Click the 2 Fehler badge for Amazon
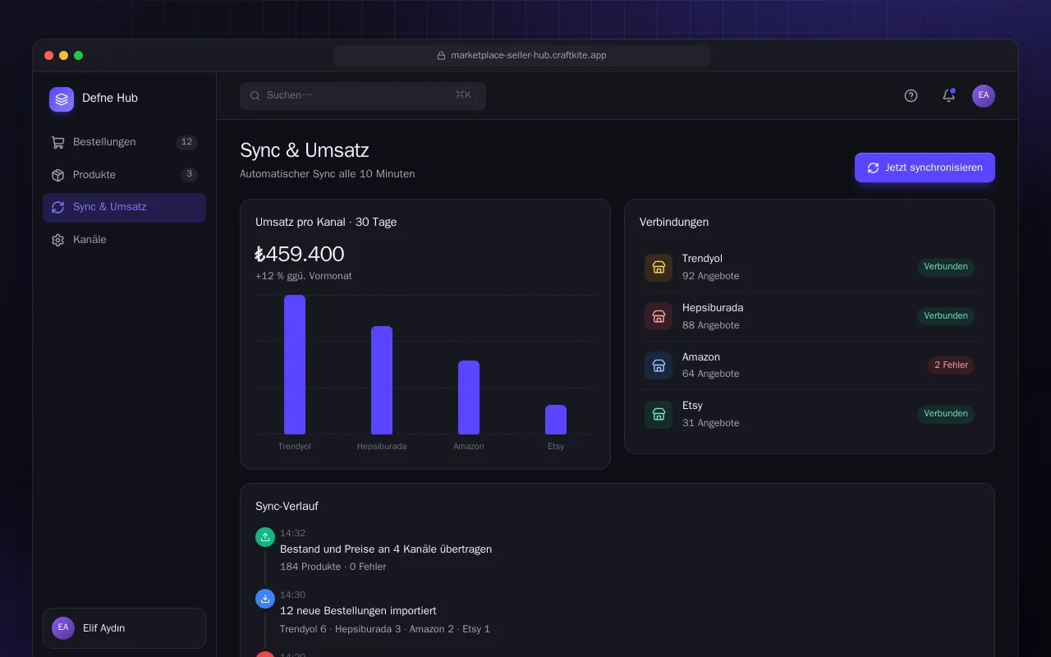This screenshot has height=657, width=1051. (x=951, y=365)
